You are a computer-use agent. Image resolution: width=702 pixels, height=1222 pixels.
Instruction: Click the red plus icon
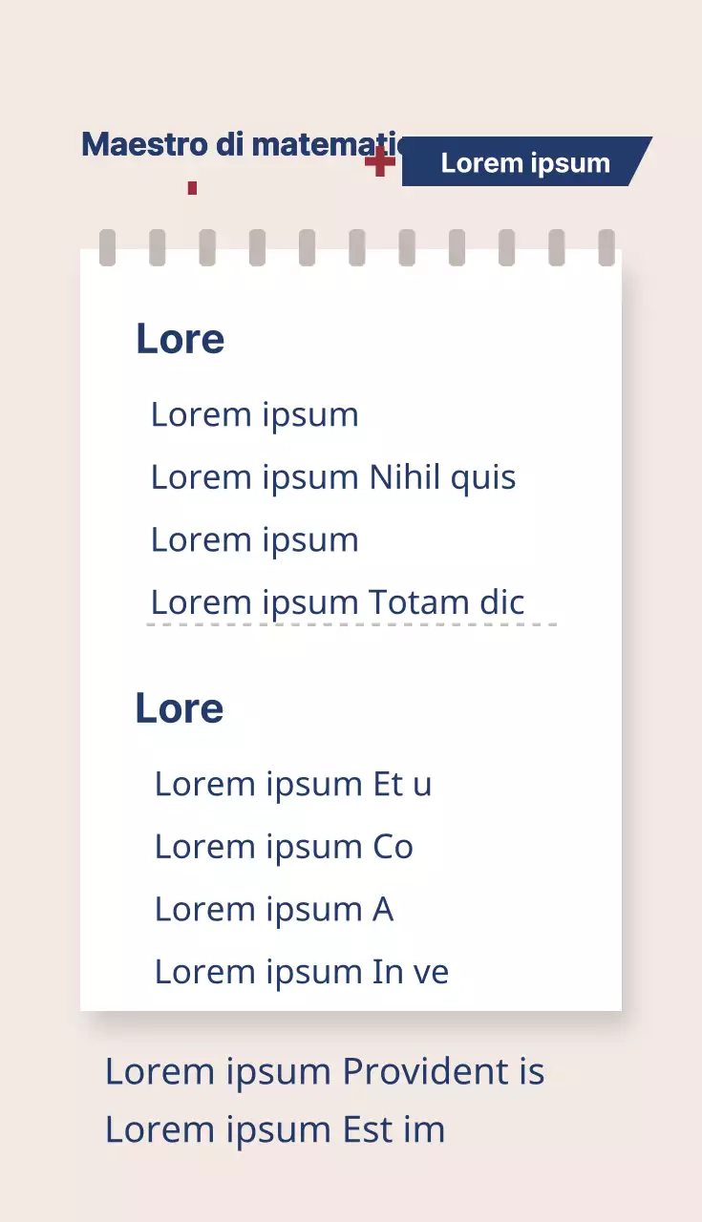380,161
